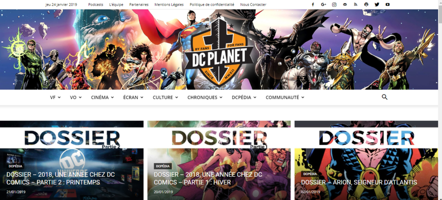This screenshot has width=442, height=200.
Task: Click the mail envelope icon
Action: point(345,4)
